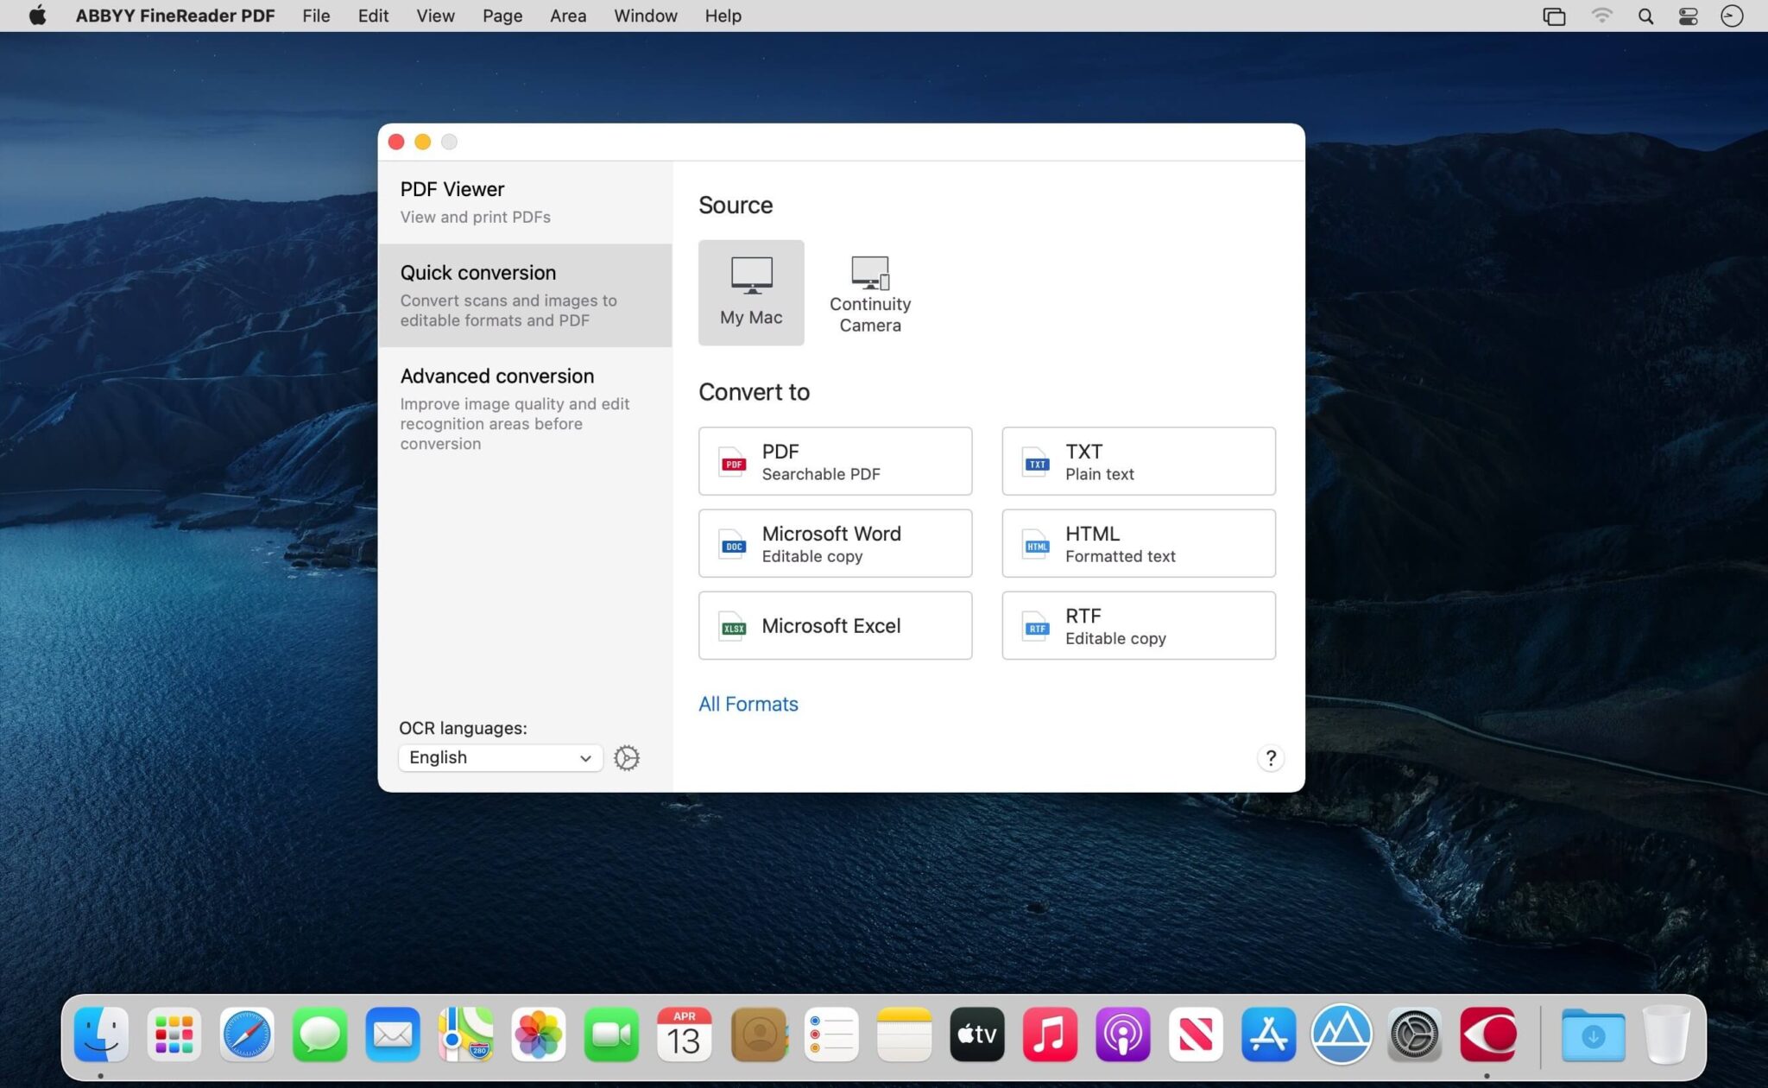This screenshot has height=1088, width=1768.
Task: Open Control Center from the menu bar
Action: click(1688, 16)
